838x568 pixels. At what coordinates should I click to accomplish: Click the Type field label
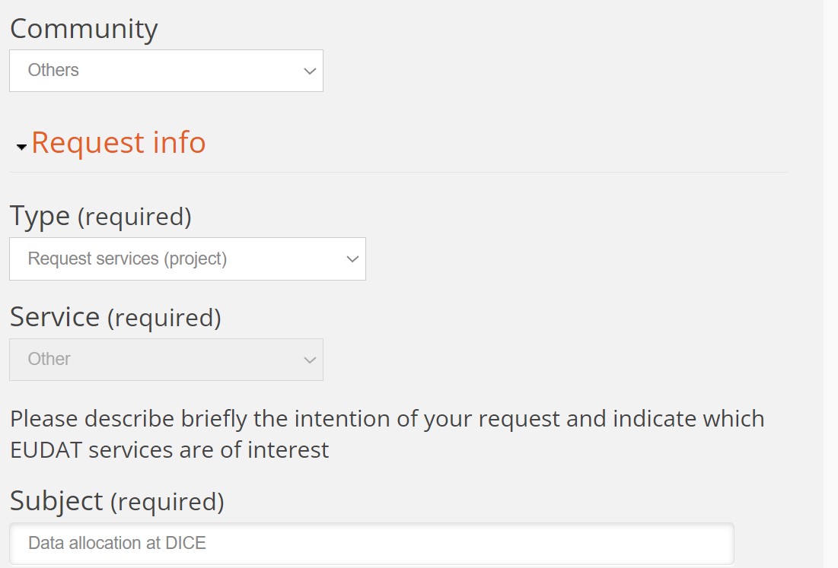coord(40,216)
